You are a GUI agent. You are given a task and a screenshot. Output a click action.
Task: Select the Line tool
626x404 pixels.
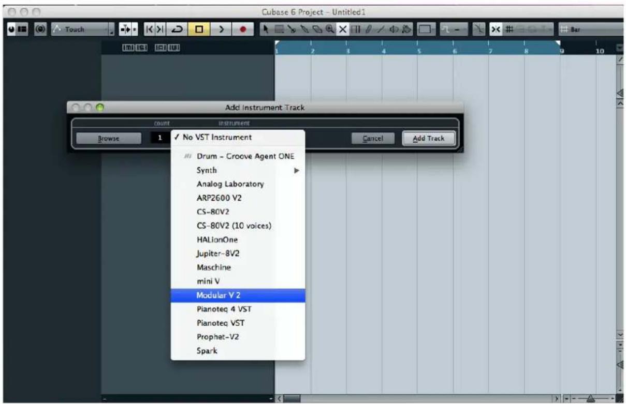(381, 29)
